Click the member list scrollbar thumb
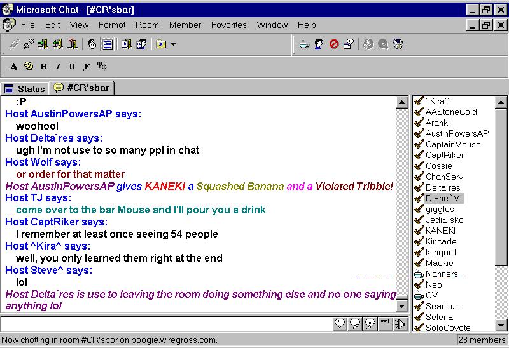This screenshot has width=509, height=348. (501, 187)
